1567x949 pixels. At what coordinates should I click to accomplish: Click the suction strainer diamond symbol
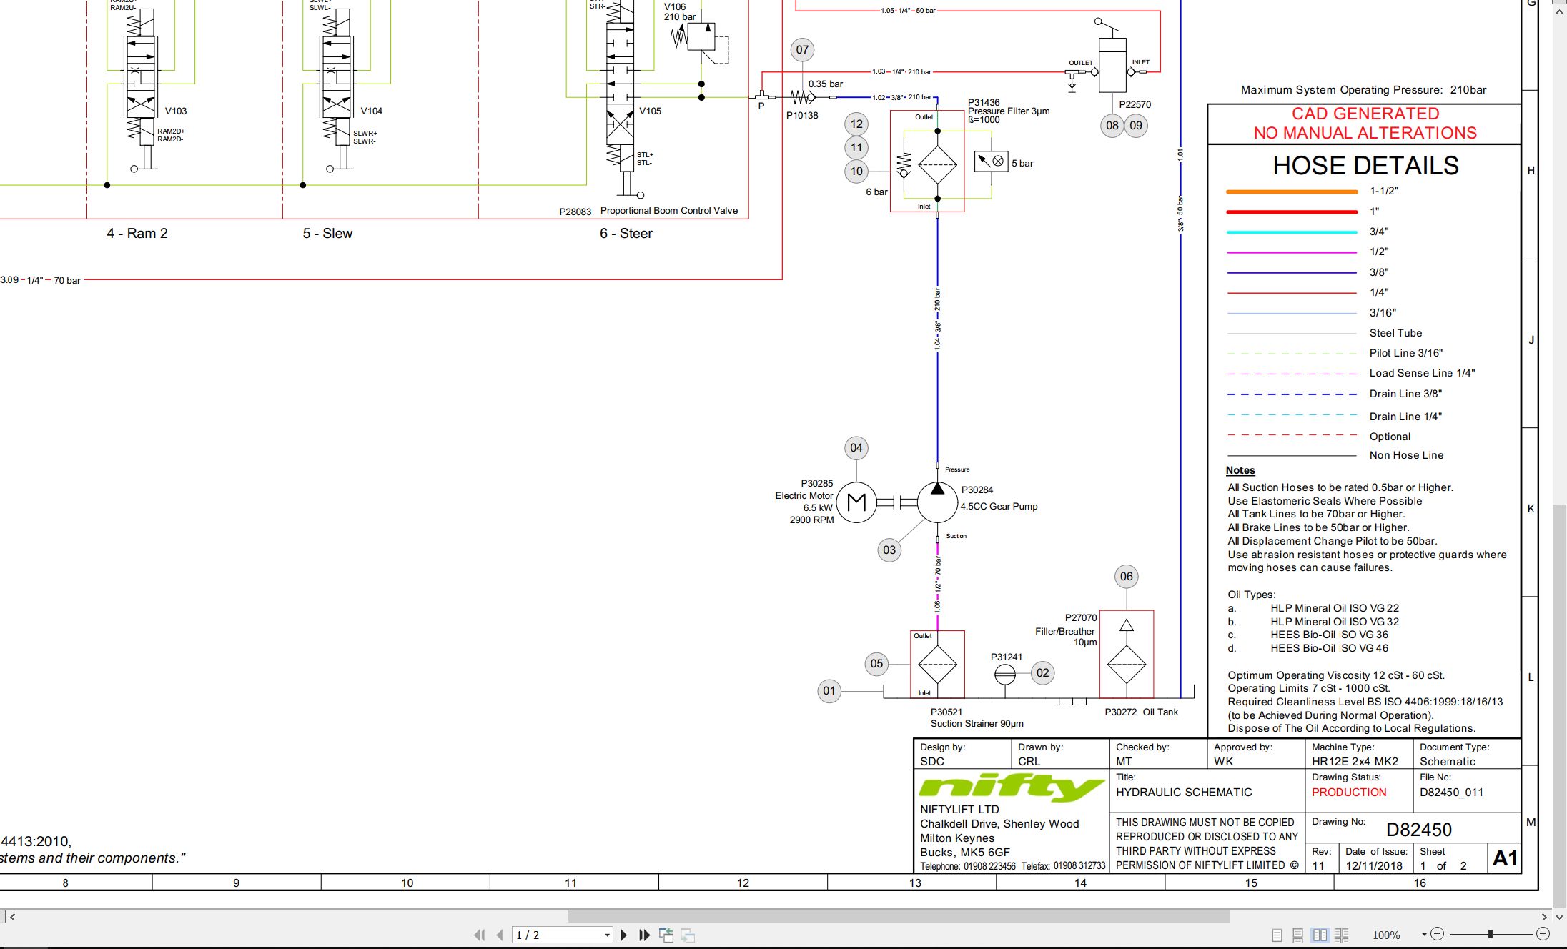[x=937, y=664]
